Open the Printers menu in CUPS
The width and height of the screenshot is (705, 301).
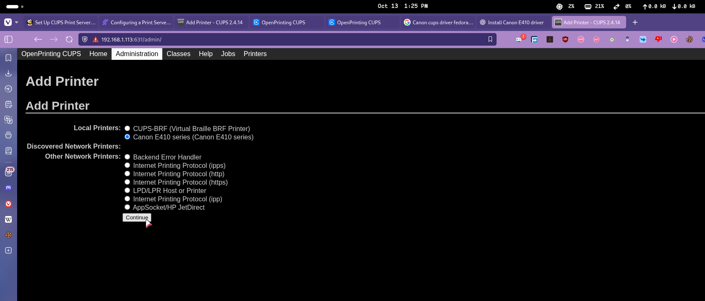pos(255,54)
